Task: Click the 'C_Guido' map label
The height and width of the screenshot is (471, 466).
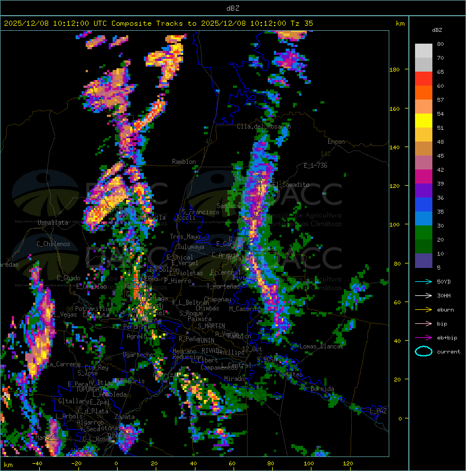Action: [68, 278]
